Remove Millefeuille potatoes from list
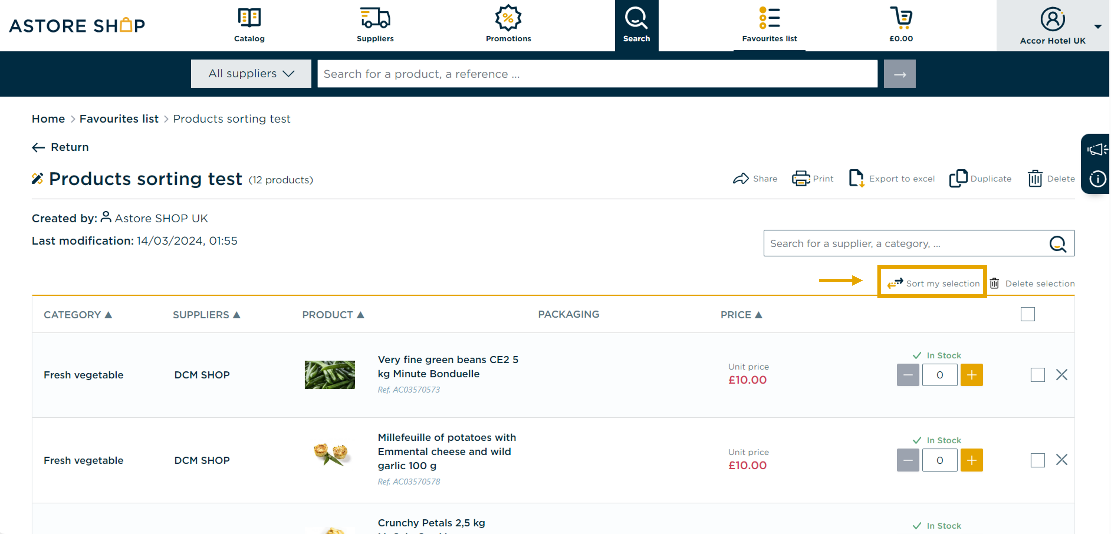The width and height of the screenshot is (1111, 534). [1062, 460]
